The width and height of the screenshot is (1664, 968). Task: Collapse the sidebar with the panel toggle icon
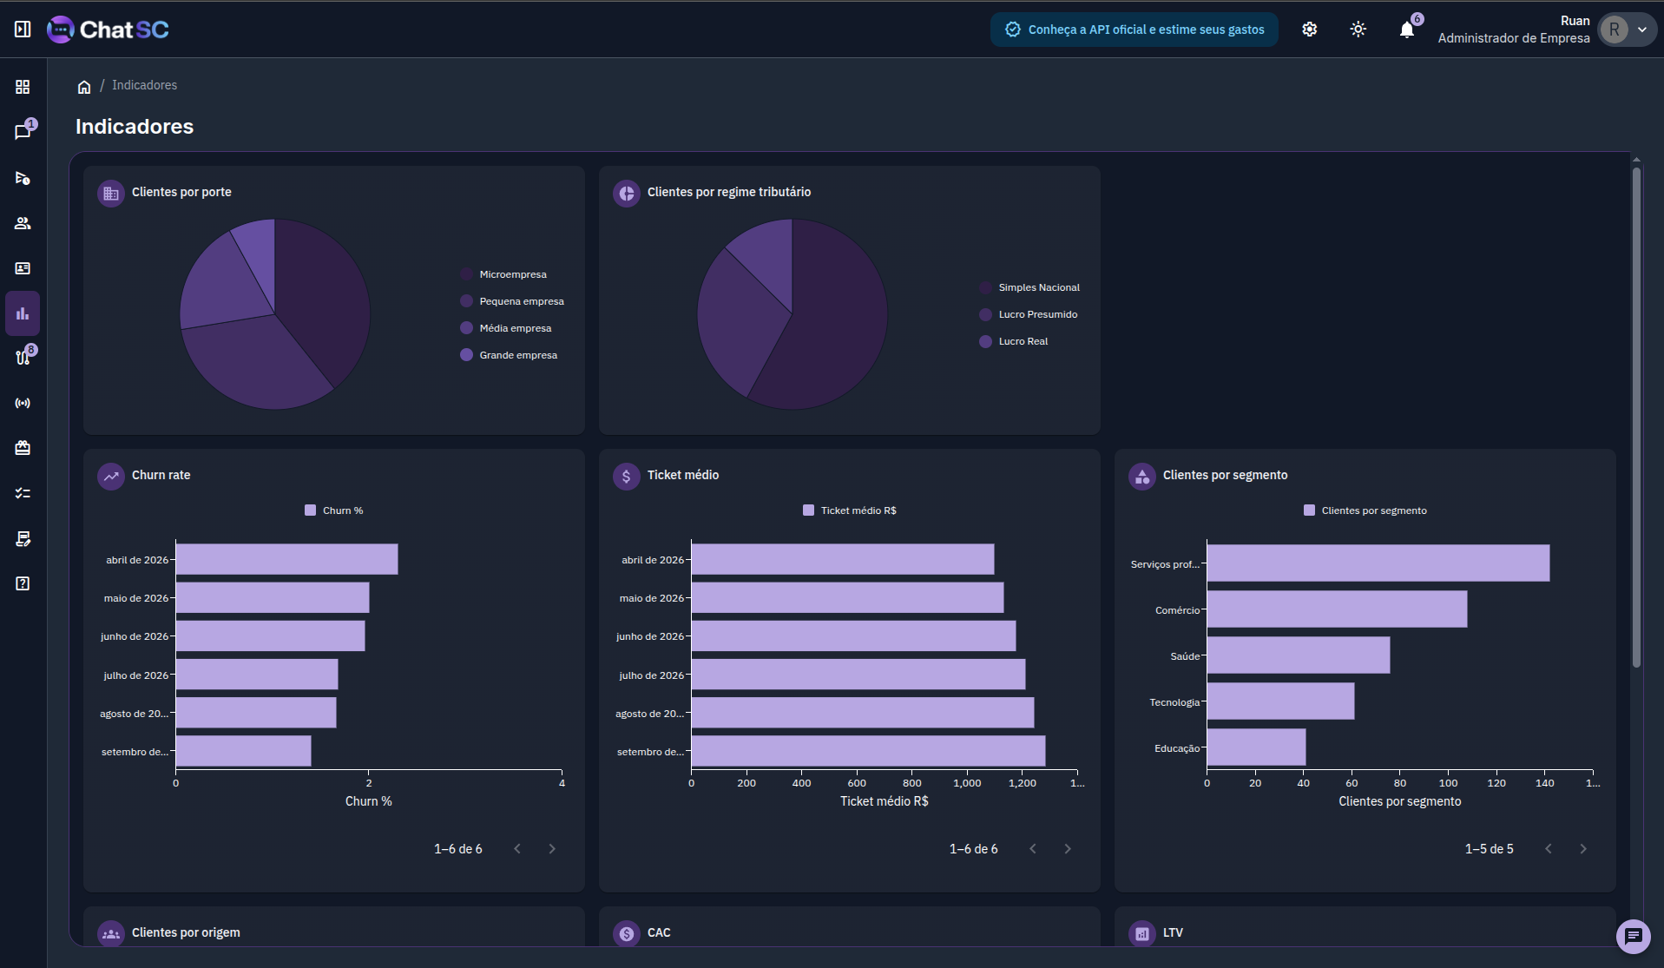coord(23,30)
